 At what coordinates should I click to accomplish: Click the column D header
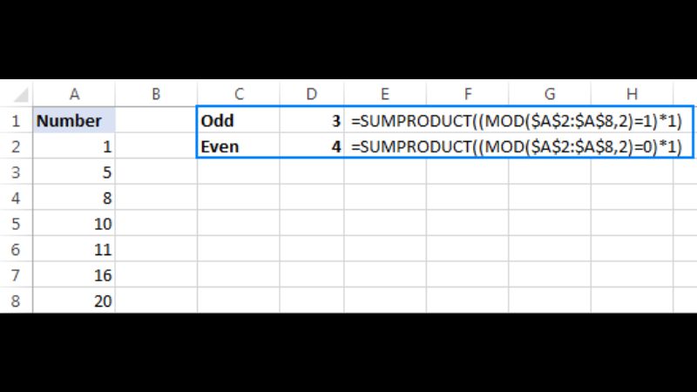[x=313, y=94]
